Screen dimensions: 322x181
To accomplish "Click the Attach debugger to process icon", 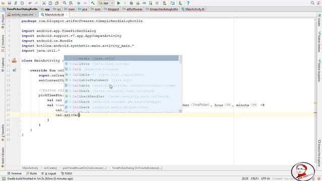I will click(150, 3).
